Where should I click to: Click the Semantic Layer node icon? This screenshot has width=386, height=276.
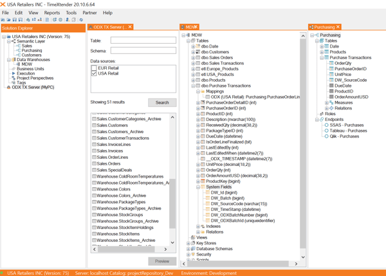pyautogui.click(x=14, y=41)
